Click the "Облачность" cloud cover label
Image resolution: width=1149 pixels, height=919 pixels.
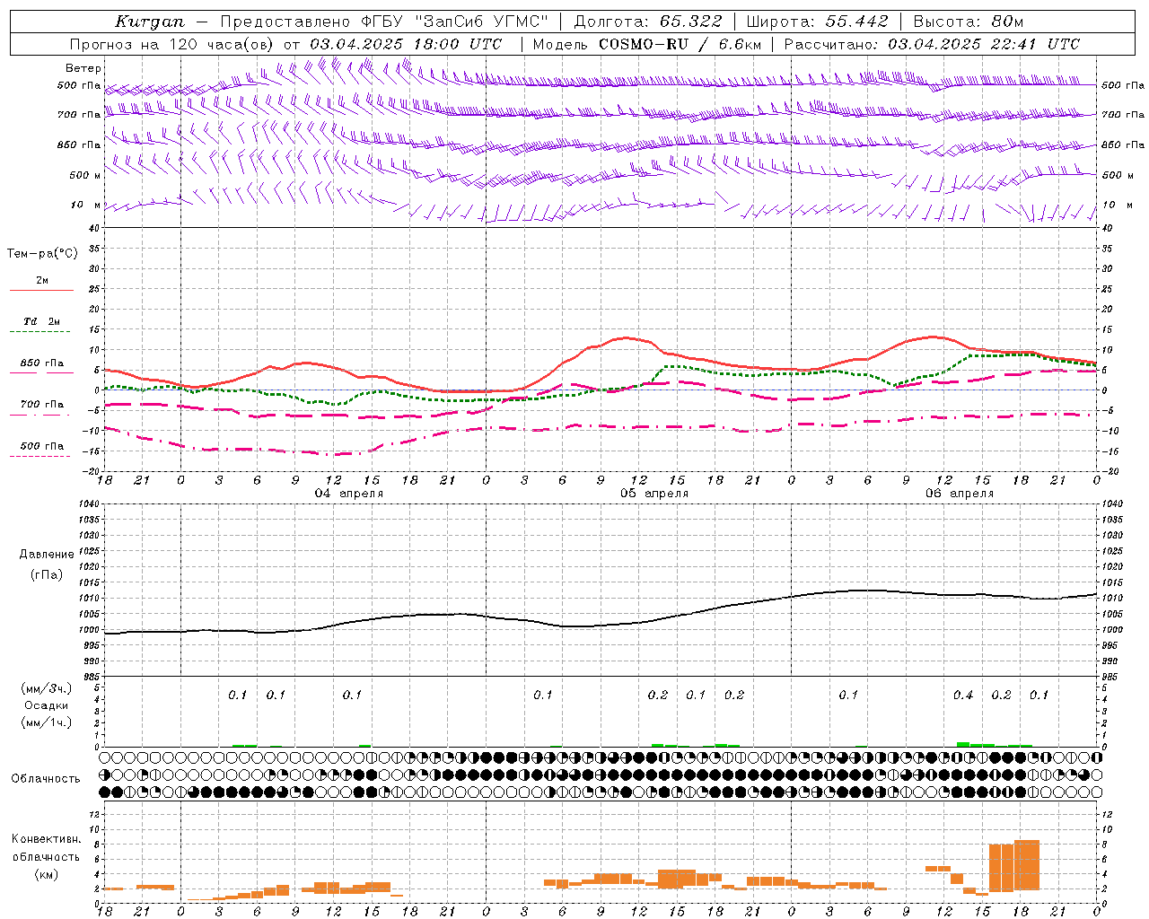[x=46, y=779]
